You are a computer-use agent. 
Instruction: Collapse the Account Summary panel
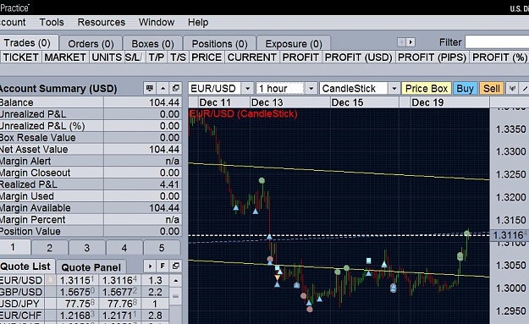point(163,88)
